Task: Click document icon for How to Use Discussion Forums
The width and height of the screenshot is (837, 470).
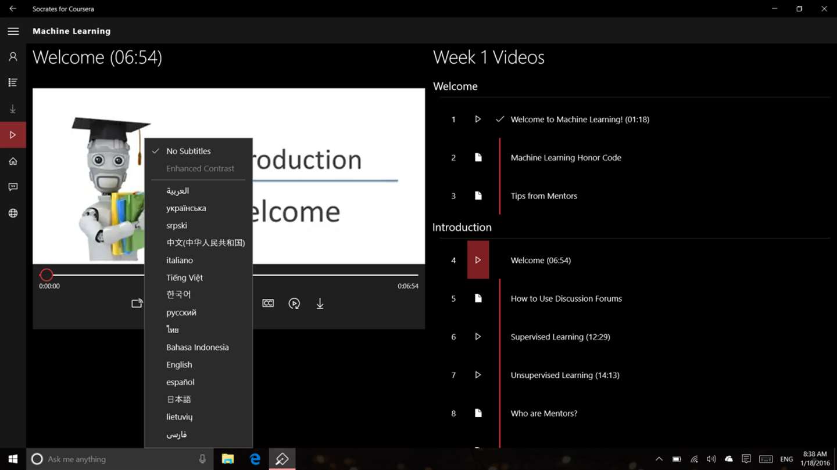Action: tap(478, 298)
